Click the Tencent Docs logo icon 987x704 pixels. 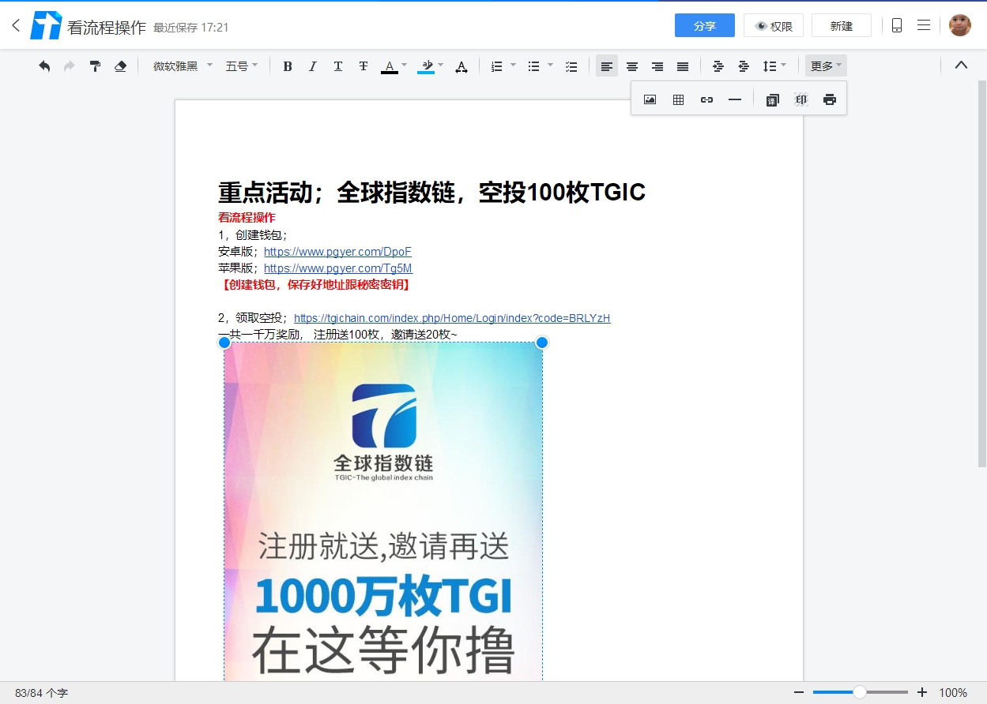click(x=46, y=26)
